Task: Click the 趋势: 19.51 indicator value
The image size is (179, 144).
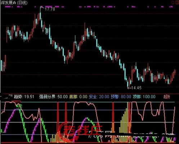Action: [x=24, y=97]
